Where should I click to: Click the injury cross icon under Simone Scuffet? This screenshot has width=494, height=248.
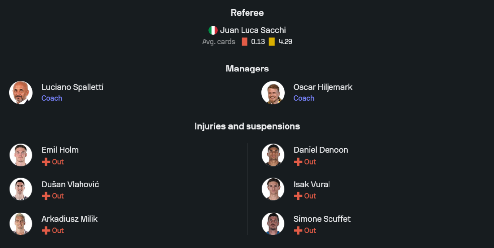298,230
